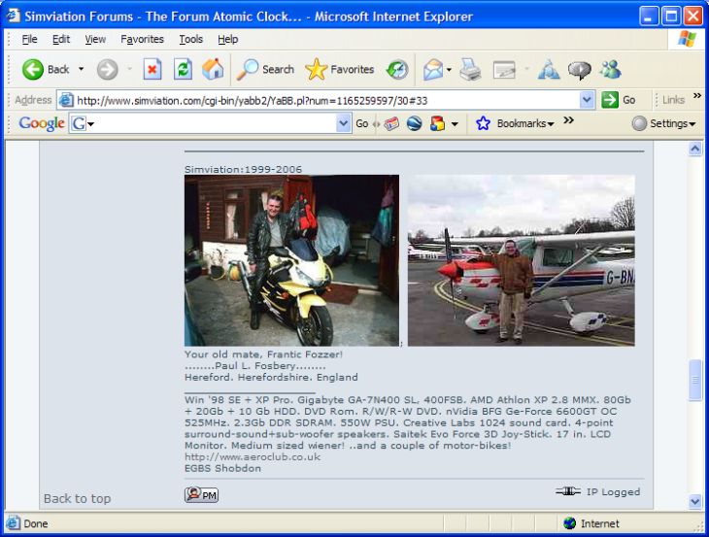
Task: Click the Mail envelope icon
Action: (x=433, y=70)
